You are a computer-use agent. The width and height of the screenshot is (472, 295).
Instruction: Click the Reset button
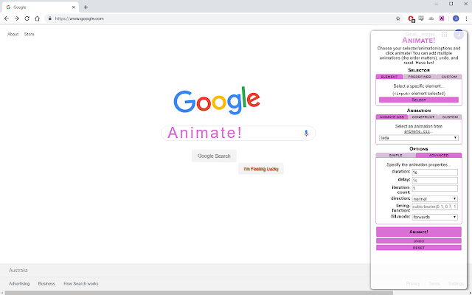419,248
